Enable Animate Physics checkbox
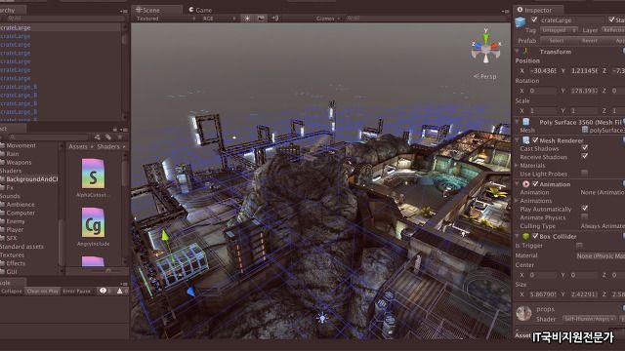 (x=585, y=216)
